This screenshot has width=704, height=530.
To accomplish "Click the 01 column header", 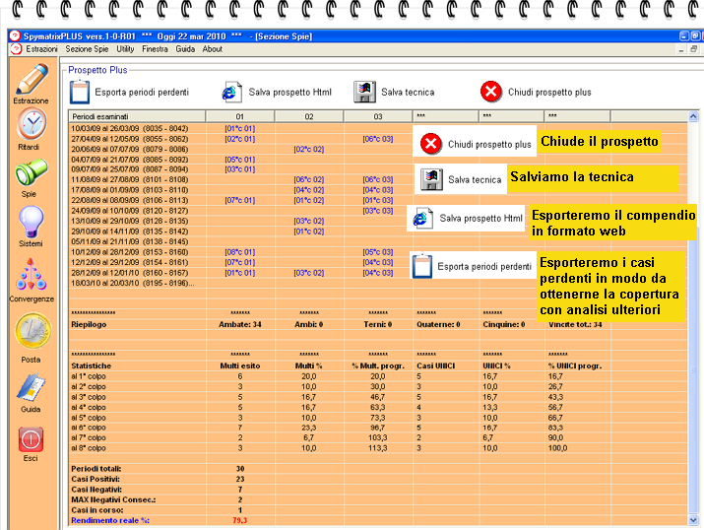I will (240, 116).
